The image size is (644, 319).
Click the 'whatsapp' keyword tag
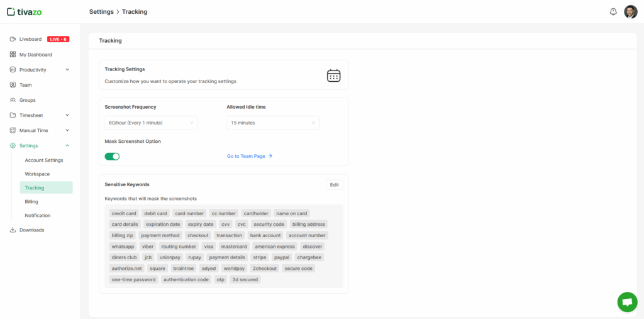click(x=123, y=247)
